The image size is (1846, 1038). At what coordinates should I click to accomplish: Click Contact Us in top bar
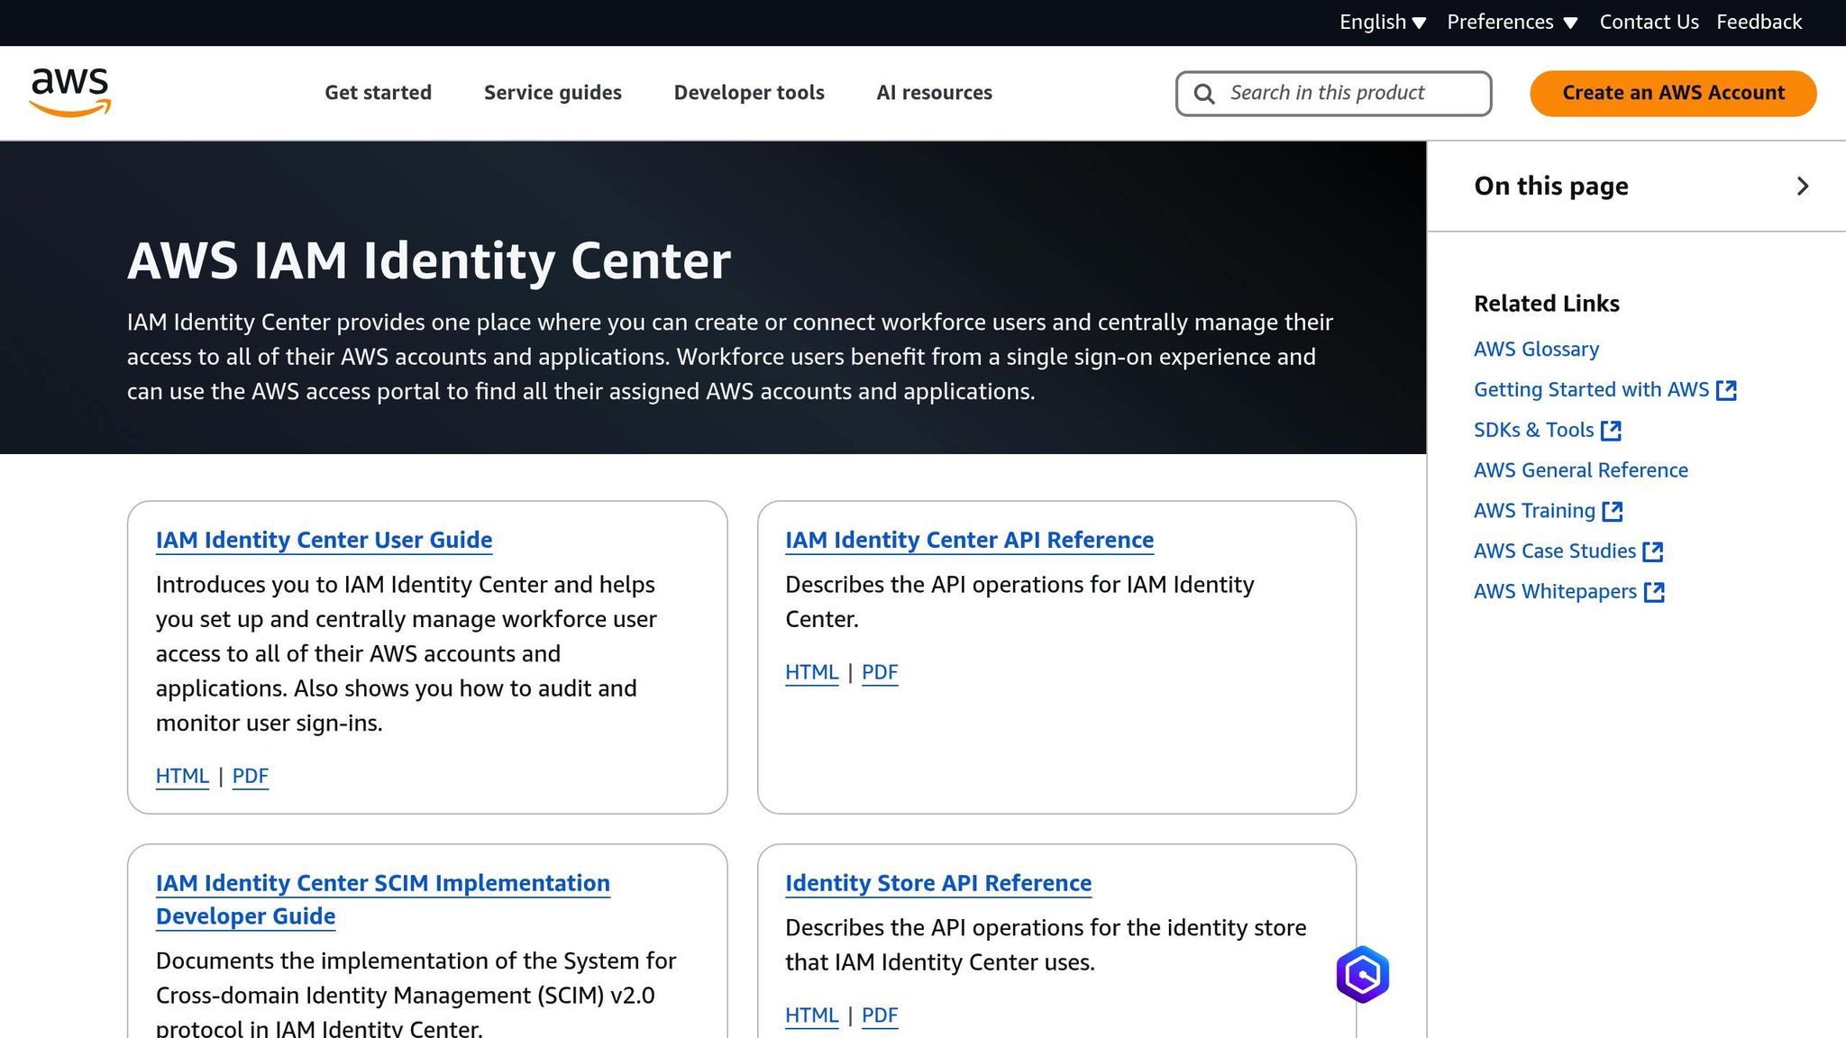[1649, 23]
